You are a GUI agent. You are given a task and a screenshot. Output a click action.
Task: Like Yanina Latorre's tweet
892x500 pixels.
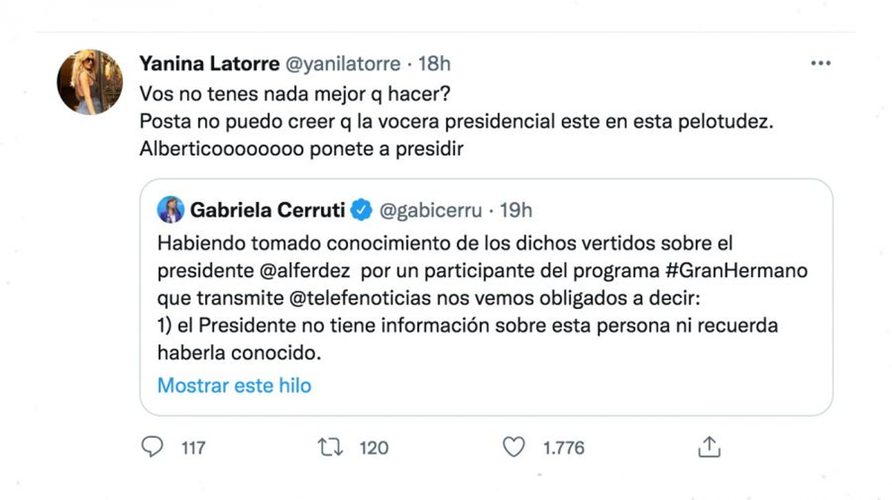click(514, 447)
